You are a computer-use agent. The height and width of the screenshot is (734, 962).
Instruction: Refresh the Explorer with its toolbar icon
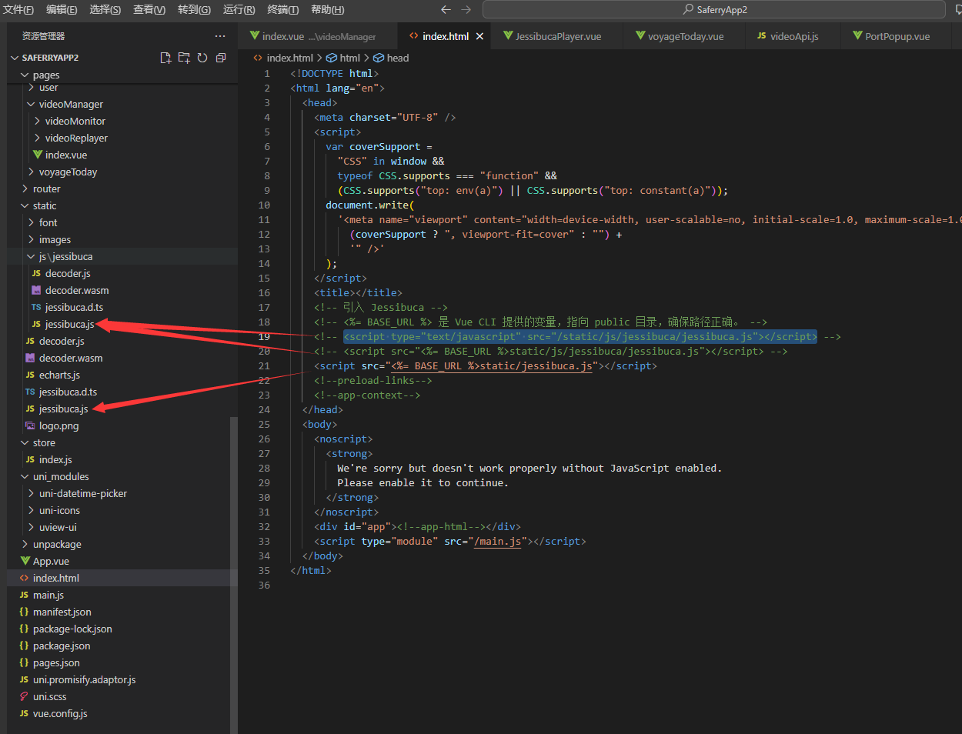(202, 57)
